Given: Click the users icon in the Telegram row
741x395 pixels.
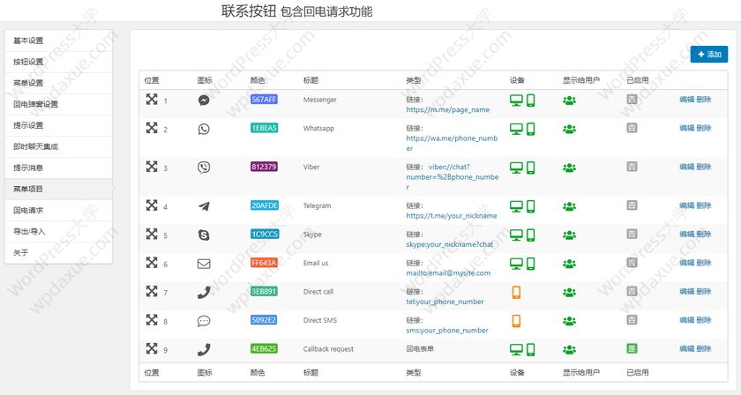Looking at the screenshot, I should coord(569,206).
